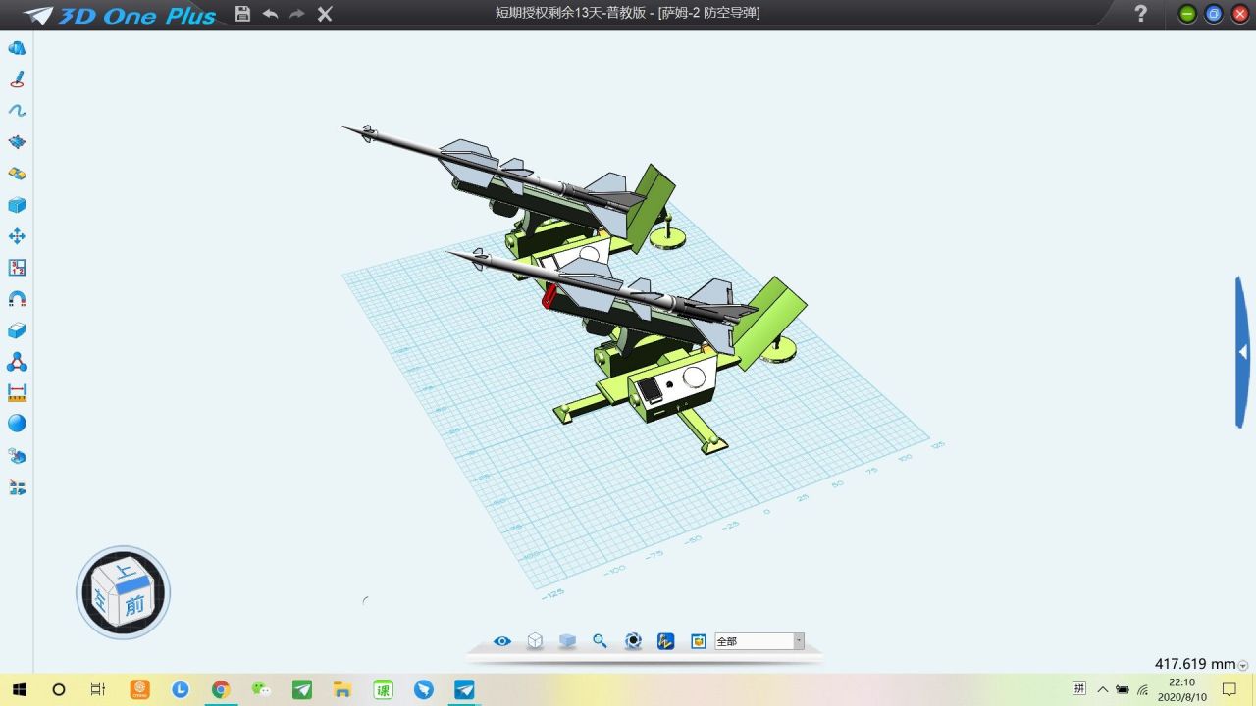
Task: Click the 417.619 mm measurement text
Action: (1195, 664)
